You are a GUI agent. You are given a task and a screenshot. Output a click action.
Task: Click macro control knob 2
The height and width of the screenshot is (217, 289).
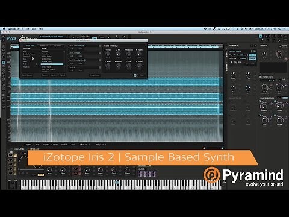click(118, 54)
